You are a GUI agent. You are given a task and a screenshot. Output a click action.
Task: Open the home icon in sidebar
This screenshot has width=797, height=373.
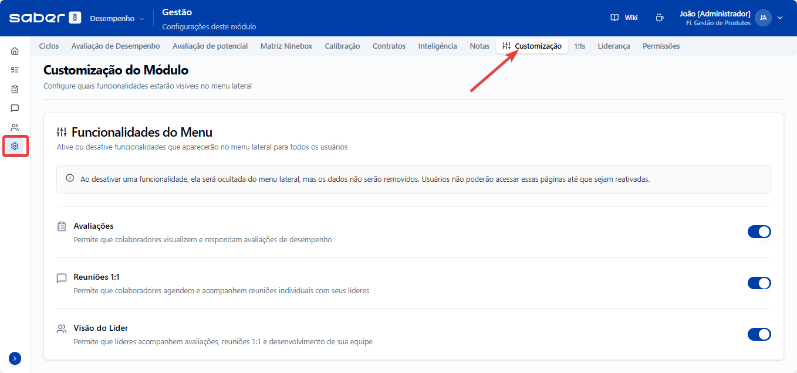click(x=15, y=51)
